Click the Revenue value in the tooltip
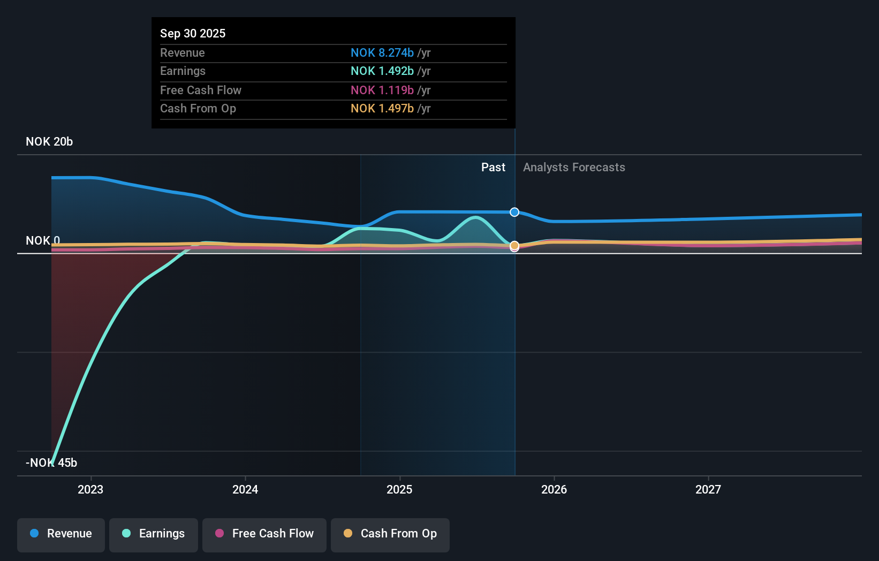The image size is (879, 561). [x=382, y=53]
